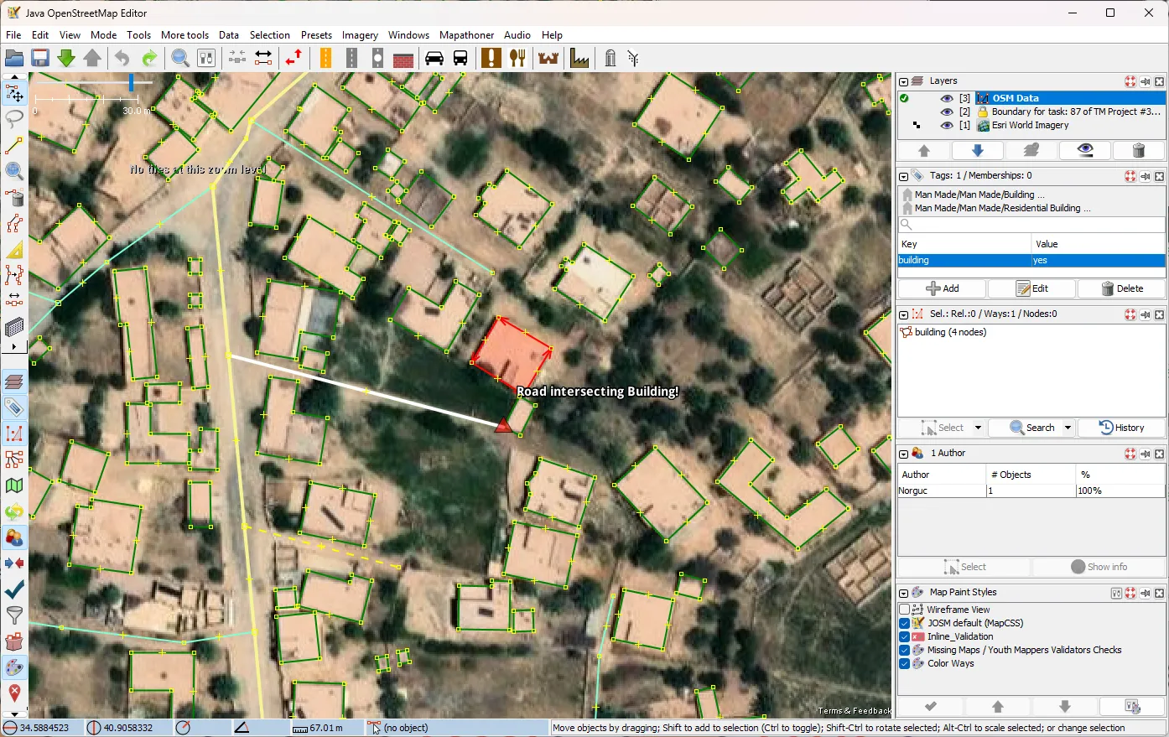Click the download map data green arrow

(x=66, y=58)
